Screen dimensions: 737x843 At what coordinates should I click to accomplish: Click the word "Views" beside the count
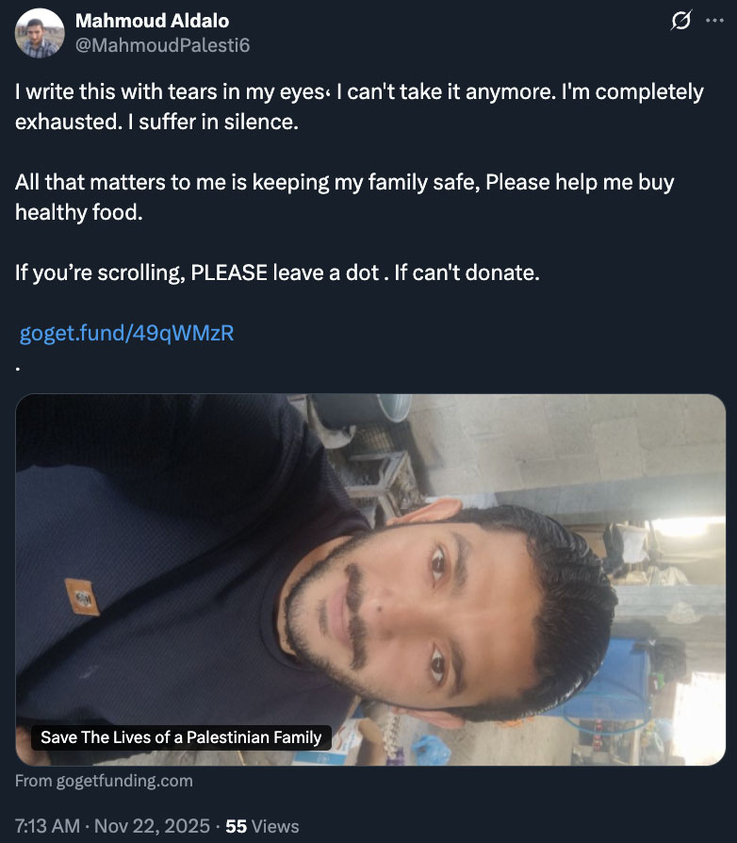click(275, 826)
